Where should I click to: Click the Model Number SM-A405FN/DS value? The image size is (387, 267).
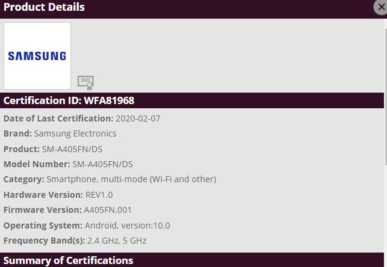click(102, 164)
